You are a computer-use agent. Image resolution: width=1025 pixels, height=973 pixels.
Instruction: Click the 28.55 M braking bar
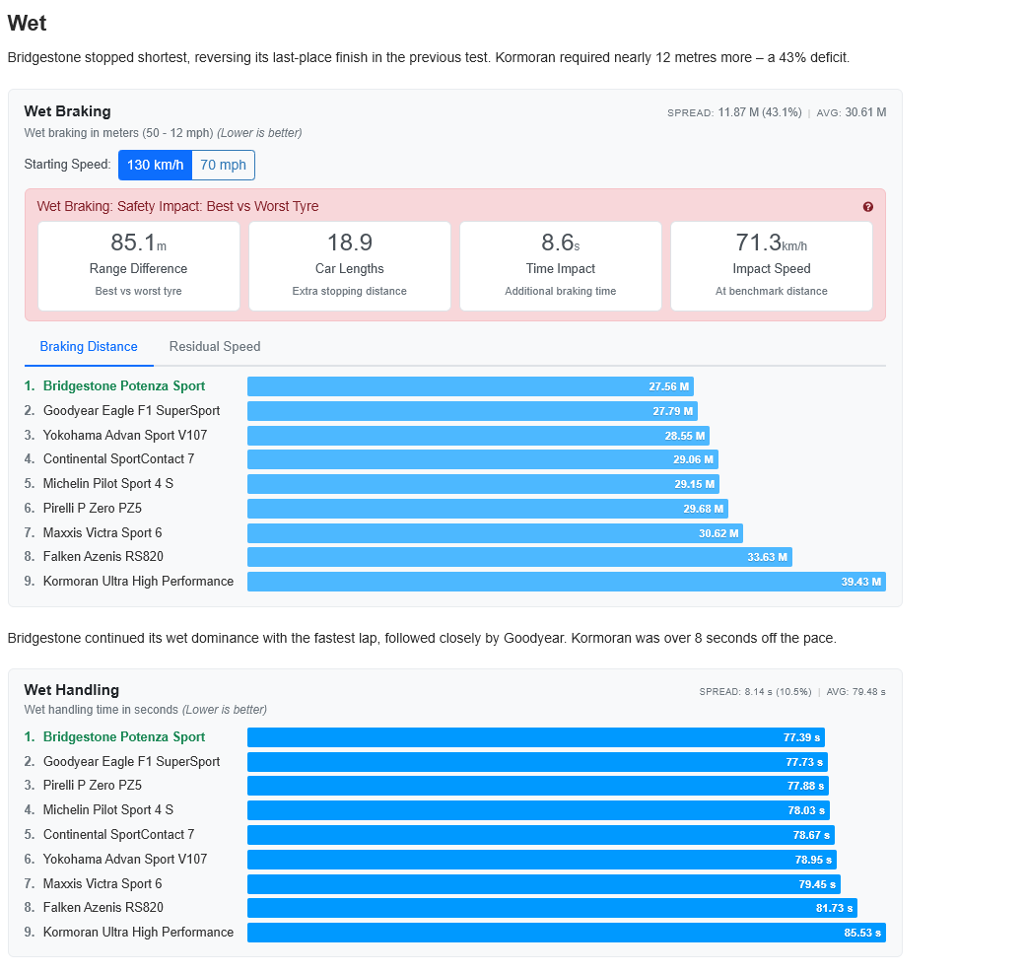pos(479,436)
